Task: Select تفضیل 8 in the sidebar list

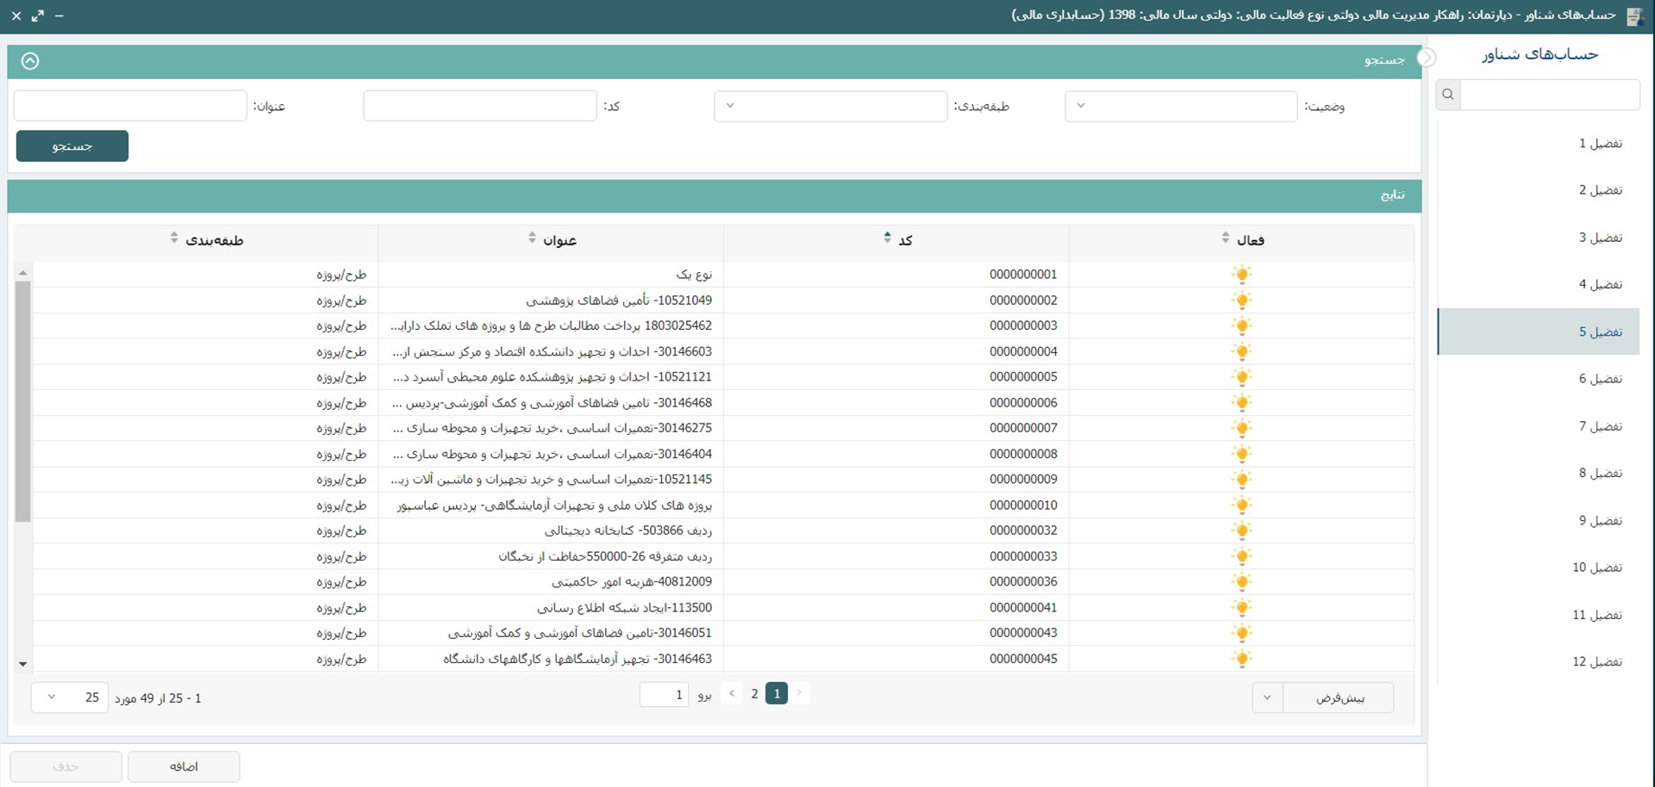Action: (x=1600, y=473)
